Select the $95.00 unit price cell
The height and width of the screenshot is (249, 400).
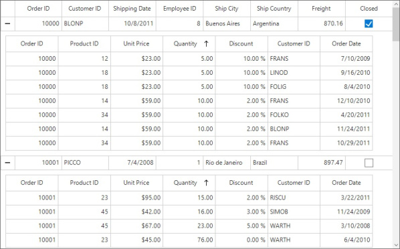click(x=136, y=198)
